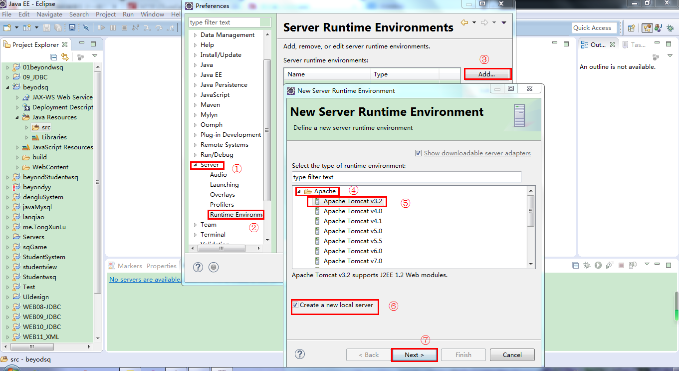The width and height of the screenshot is (679, 371).
Task: Expand the WebContent folder in Project Explorer
Action: (x=17, y=167)
